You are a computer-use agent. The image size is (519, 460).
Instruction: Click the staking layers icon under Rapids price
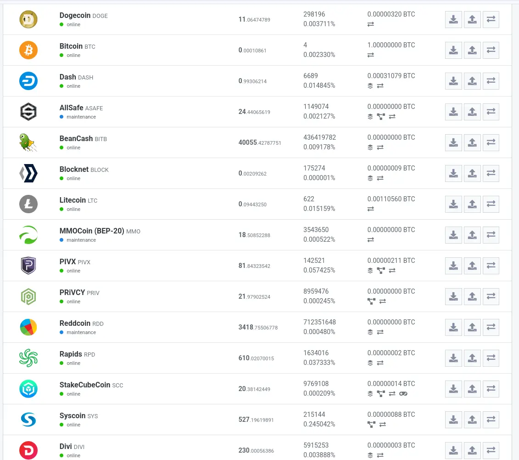pos(370,363)
